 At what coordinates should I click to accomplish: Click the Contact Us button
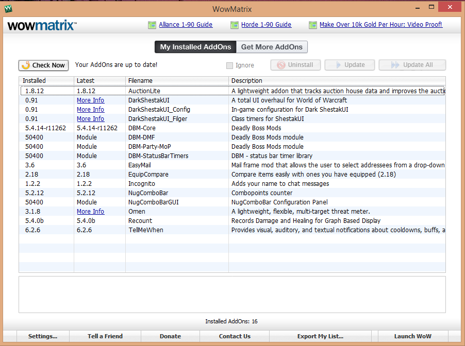pos(235,336)
